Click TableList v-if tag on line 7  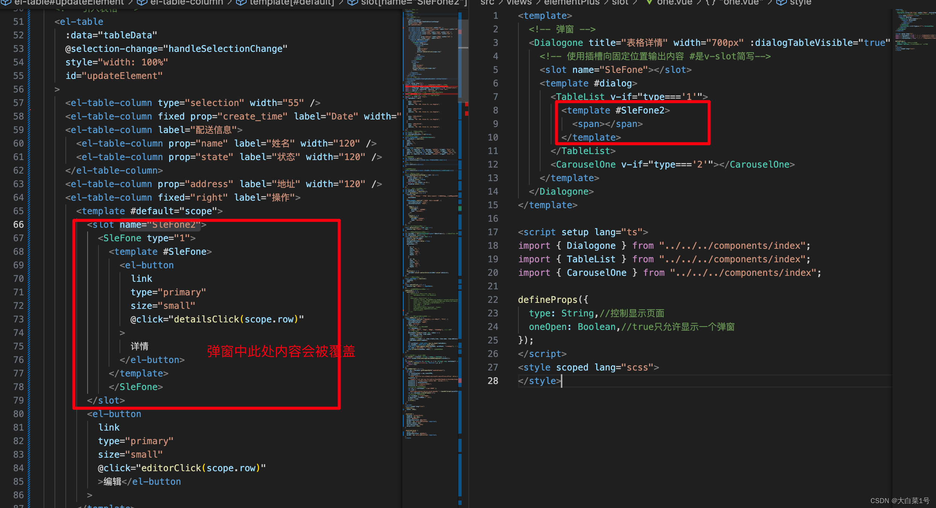pyautogui.click(x=629, y=97)
